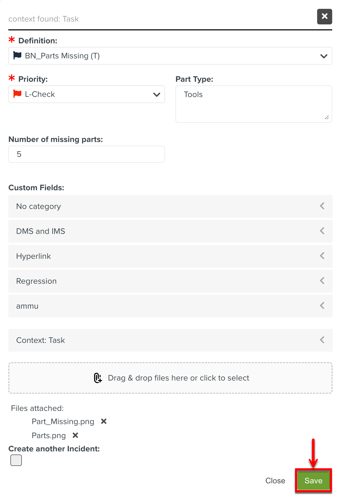Viewport: 340px width, 502px height.
Task: Enable the Create another Incident checkbox
Action: point(16,460)
